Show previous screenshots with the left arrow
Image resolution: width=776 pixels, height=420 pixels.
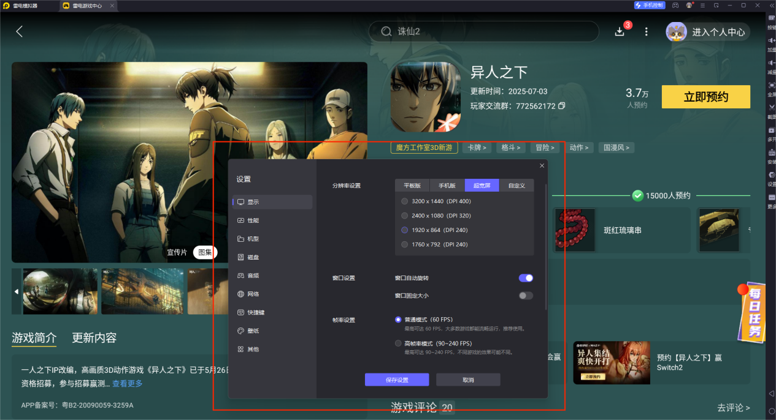pos(17,291)
